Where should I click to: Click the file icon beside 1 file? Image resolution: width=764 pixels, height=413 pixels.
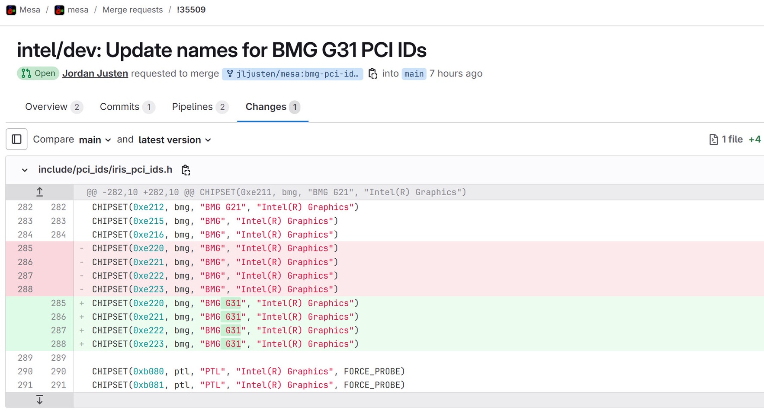[713, 140]
